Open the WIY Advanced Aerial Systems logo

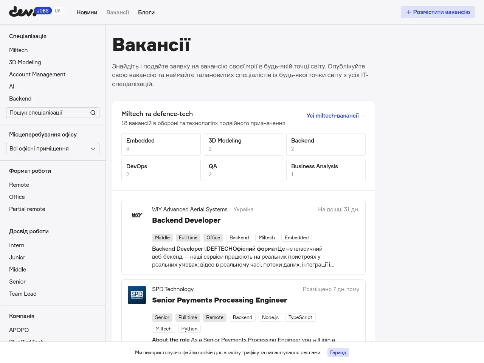coord(137,215)
